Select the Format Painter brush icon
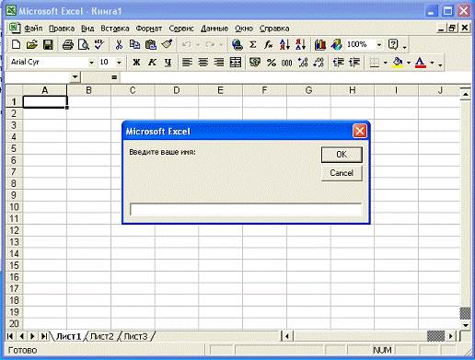 167,45
